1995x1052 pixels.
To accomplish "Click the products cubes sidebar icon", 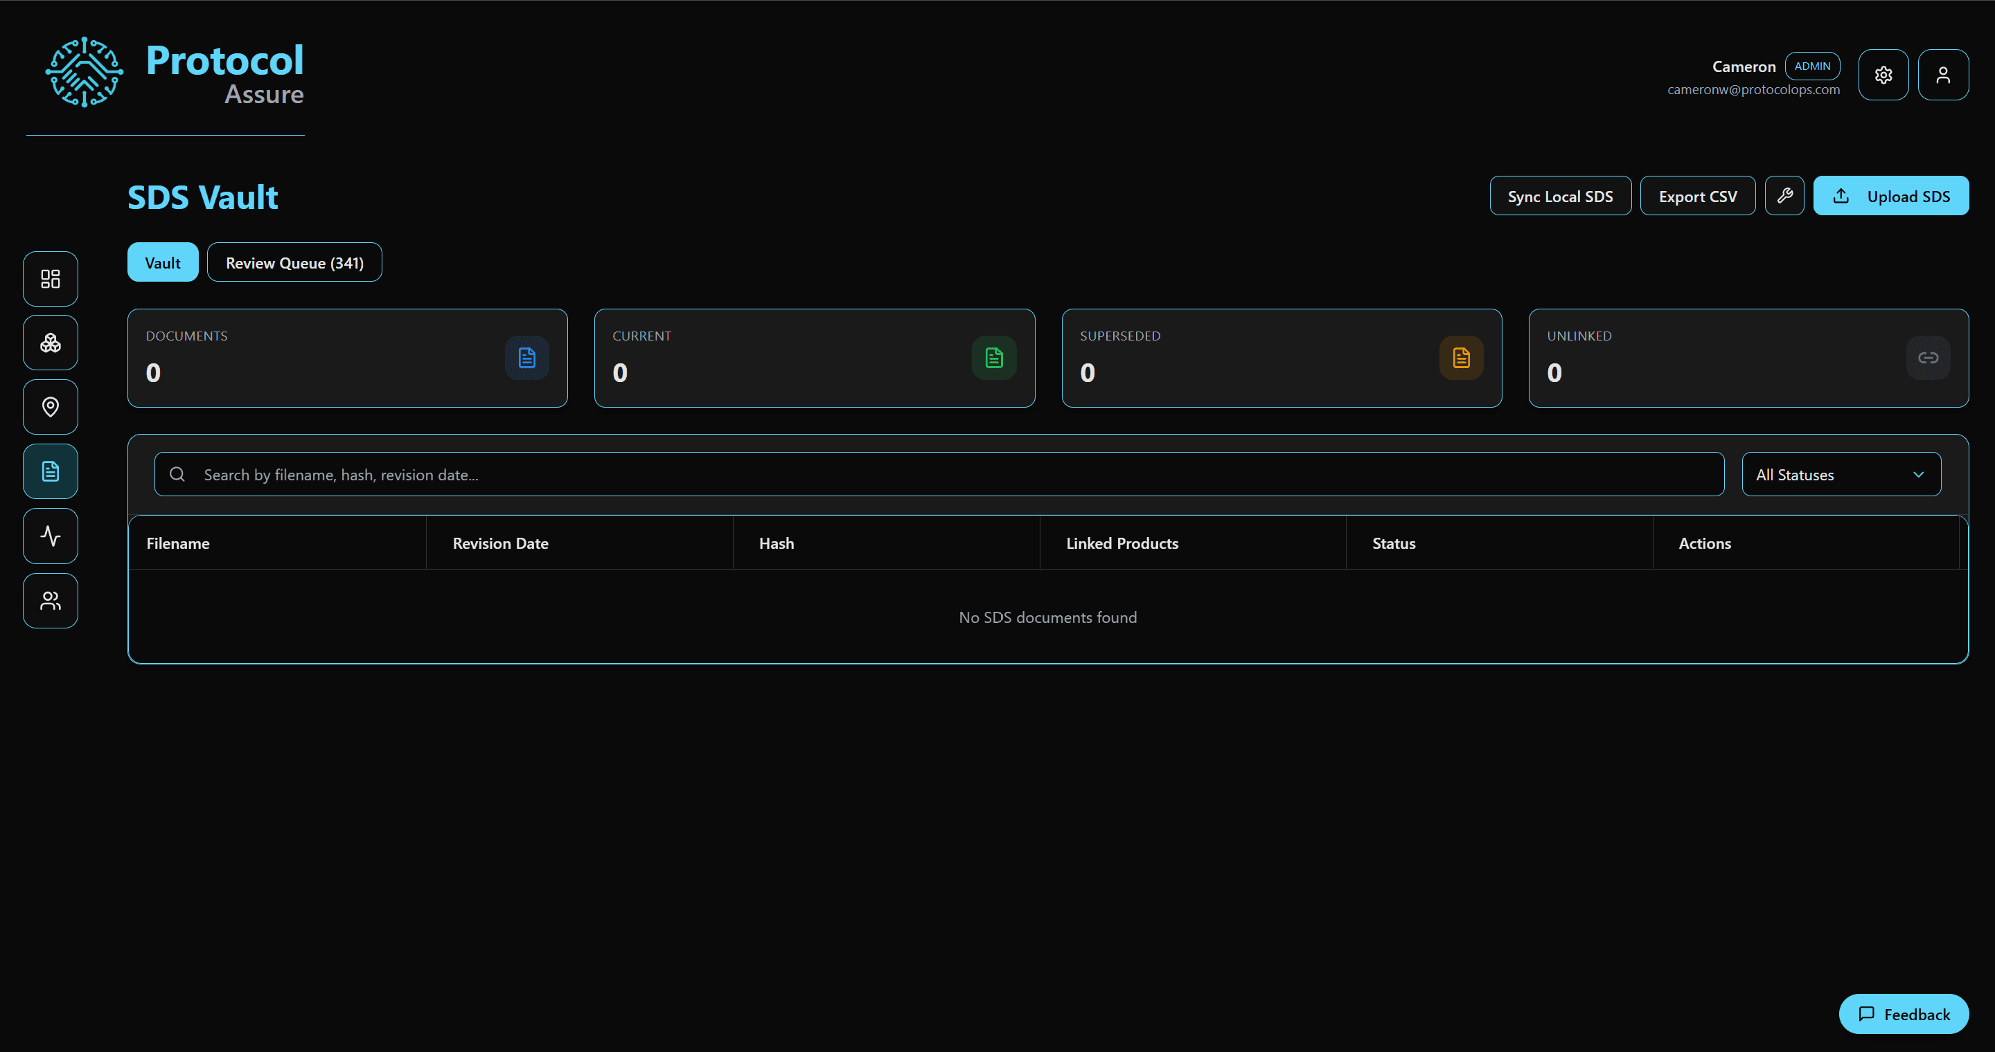I will tap(51, 343).
